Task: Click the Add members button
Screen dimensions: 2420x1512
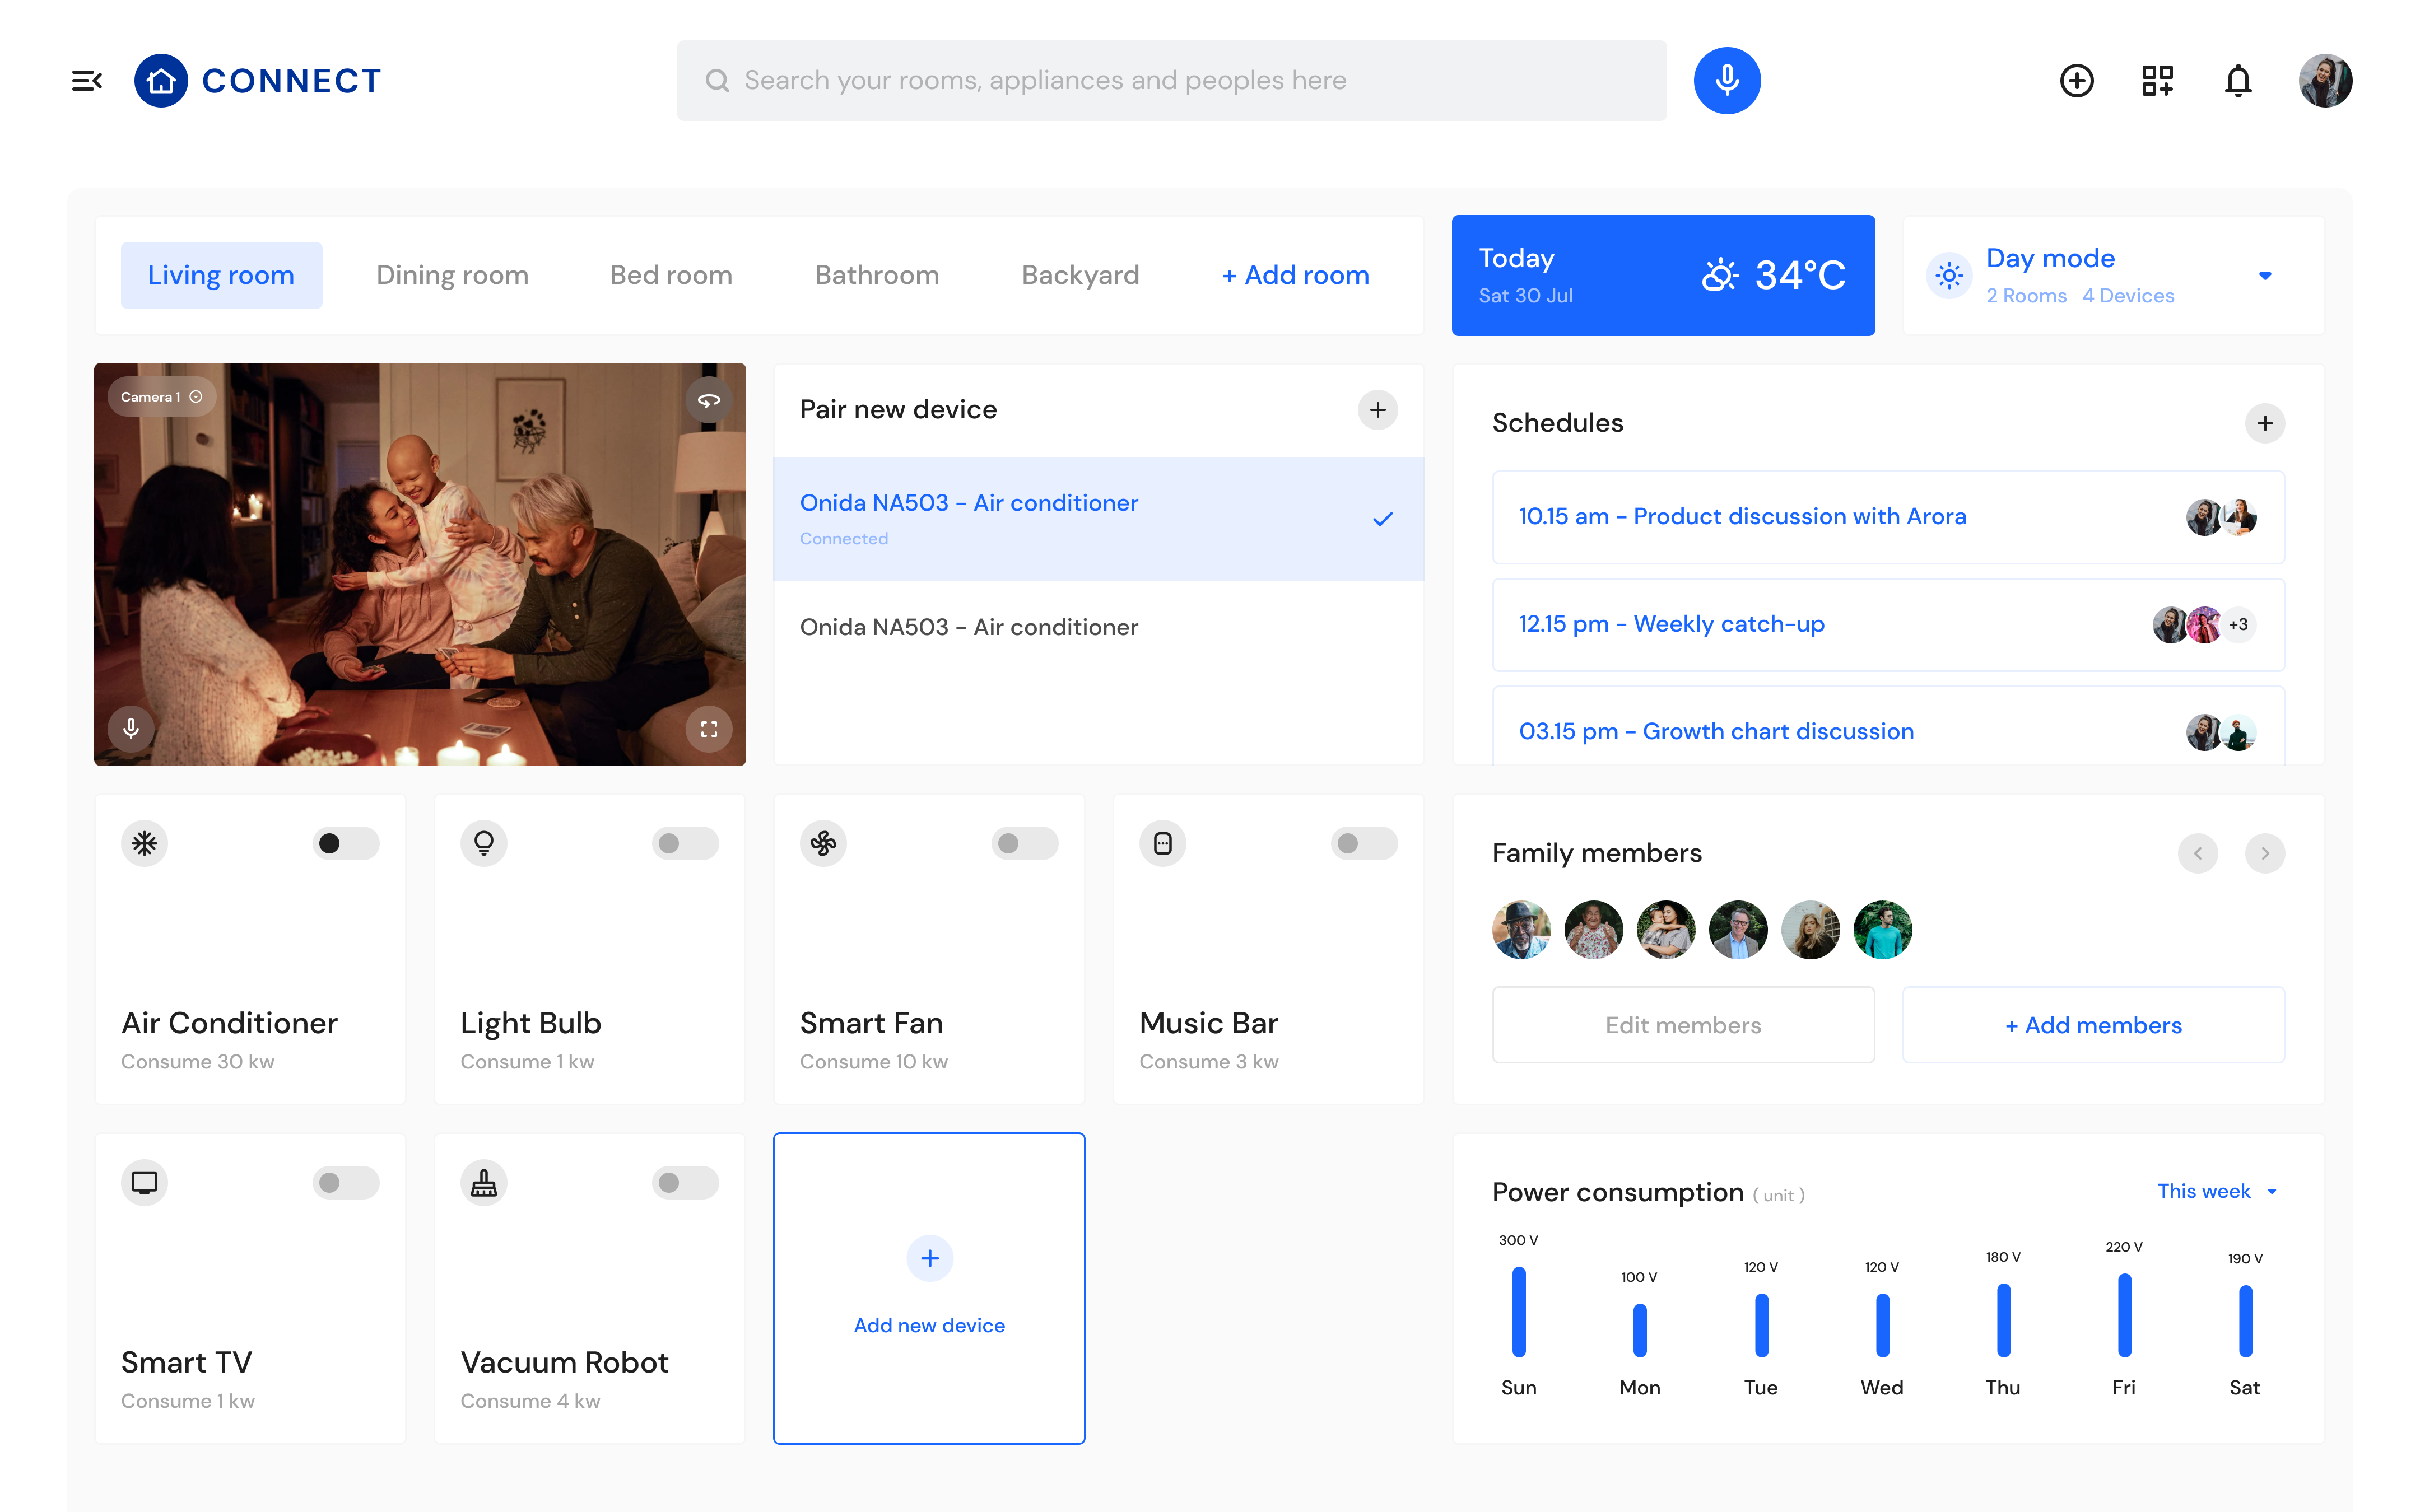Action: (x=2092, y=1024)
